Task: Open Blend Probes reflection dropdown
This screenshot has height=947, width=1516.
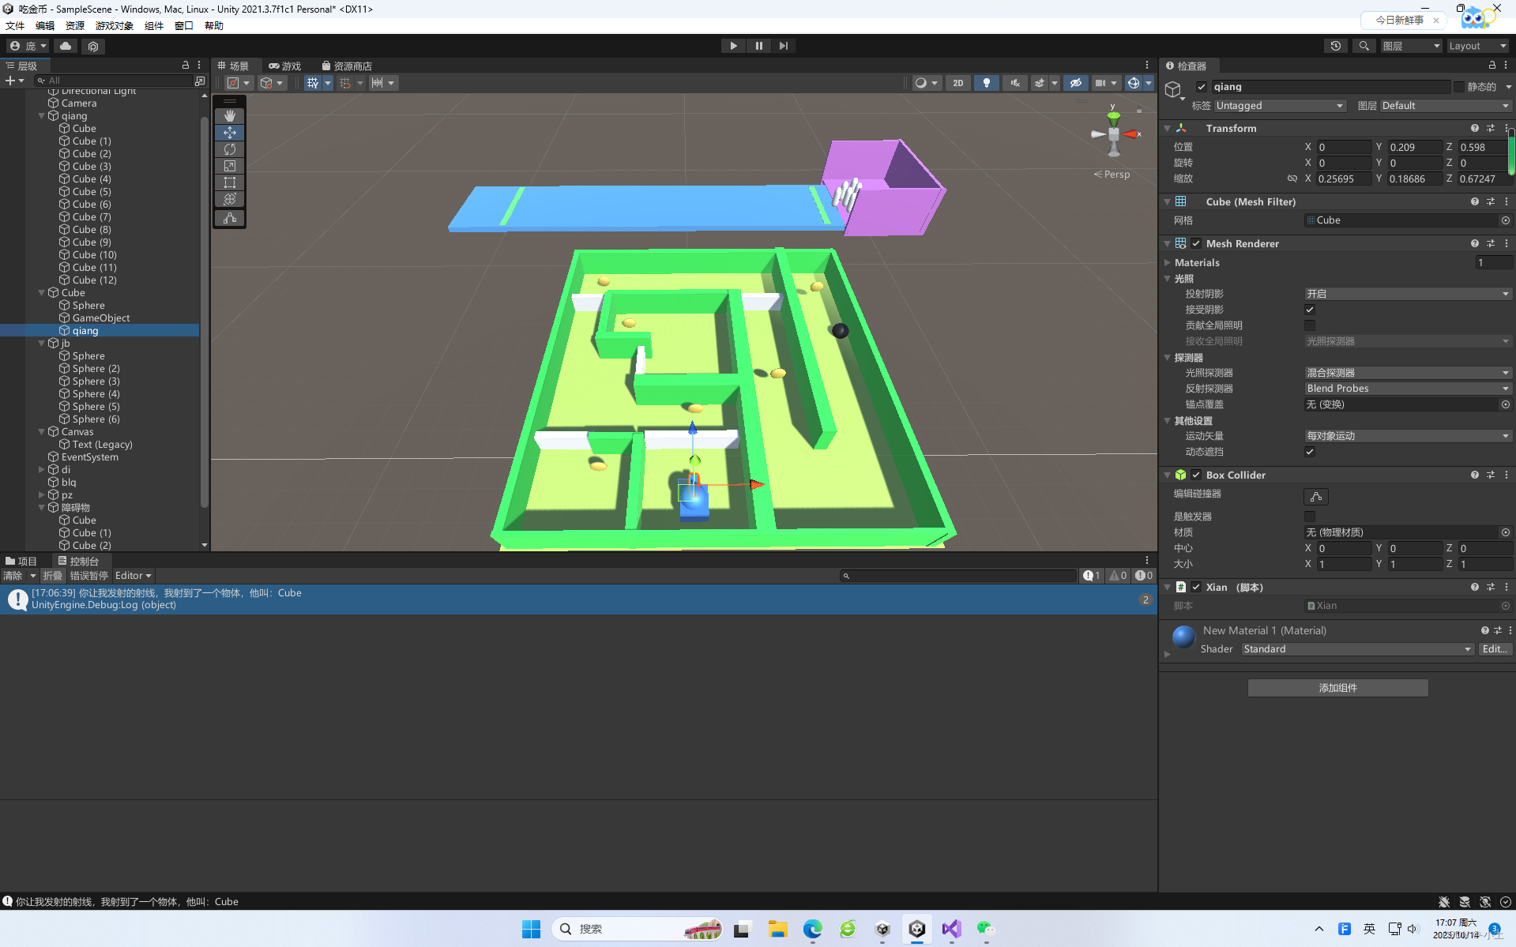Action: (1407, 389)
